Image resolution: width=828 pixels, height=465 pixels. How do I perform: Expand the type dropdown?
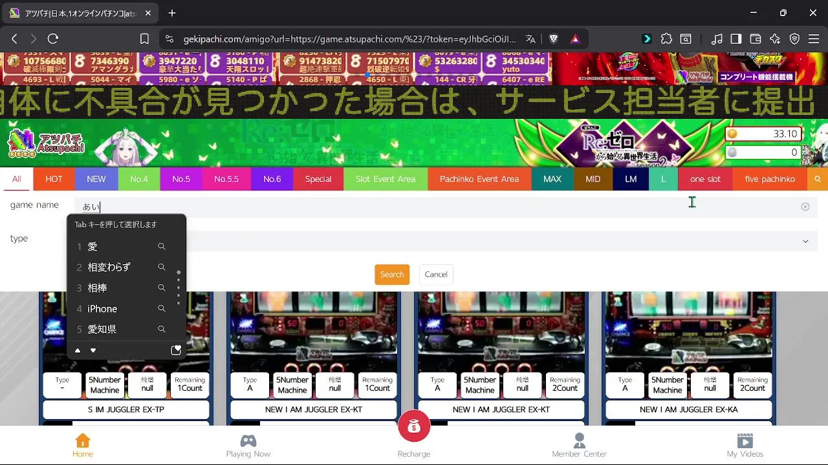tap(805, 241)
